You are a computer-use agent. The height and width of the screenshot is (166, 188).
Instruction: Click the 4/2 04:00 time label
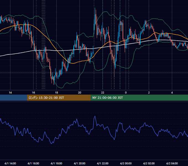click(x=172, y=163)
